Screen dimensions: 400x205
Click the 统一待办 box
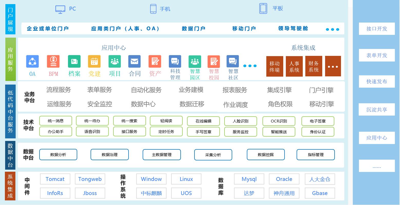pos(92,121)
